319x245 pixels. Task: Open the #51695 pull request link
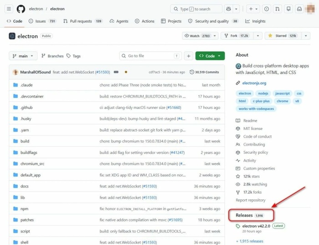point(175,220)
